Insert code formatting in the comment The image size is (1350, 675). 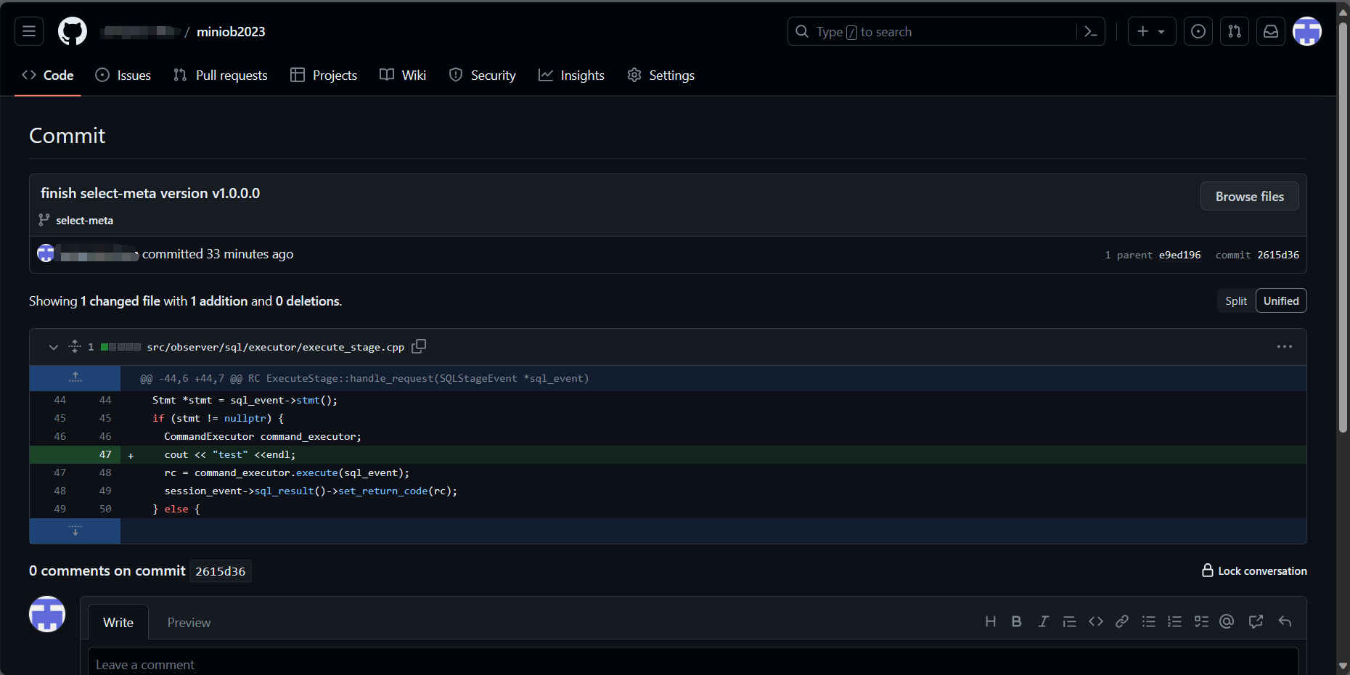point(1096,621)
